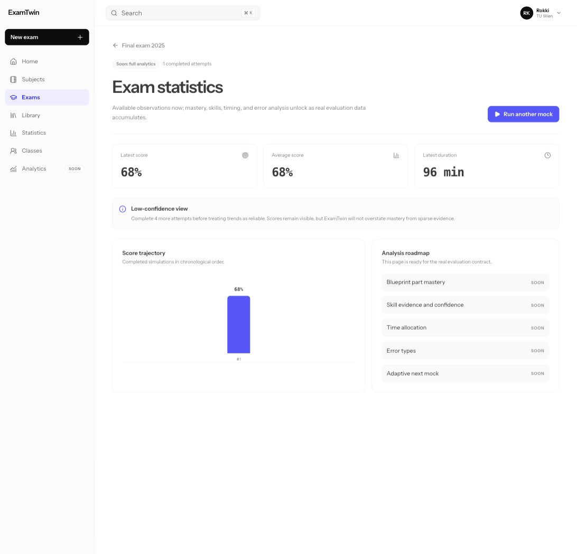The height and width of the screenshot is (554, 577).
Task: Click the ⌘K shortcut badge
Action: tap(248, 13)
